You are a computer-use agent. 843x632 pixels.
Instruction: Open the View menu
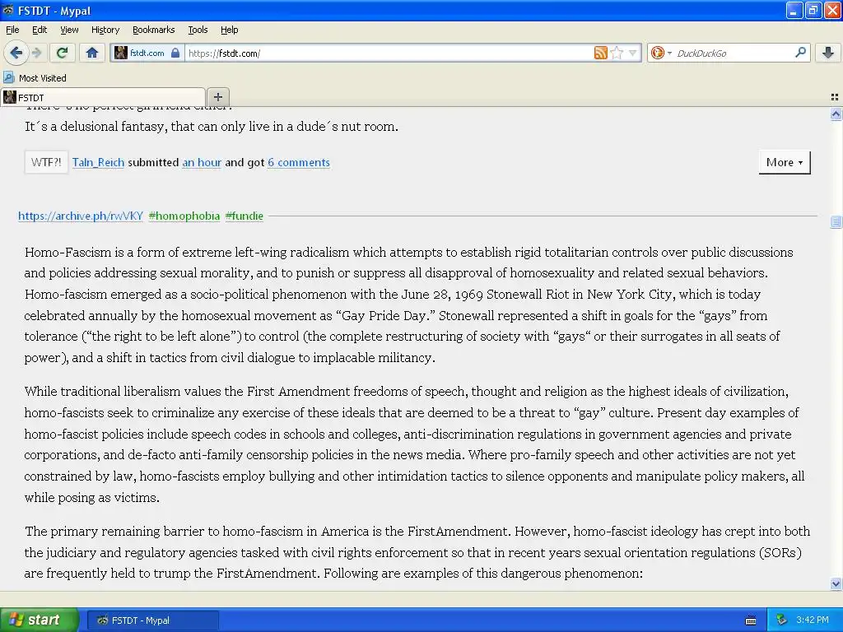point(69,30)
